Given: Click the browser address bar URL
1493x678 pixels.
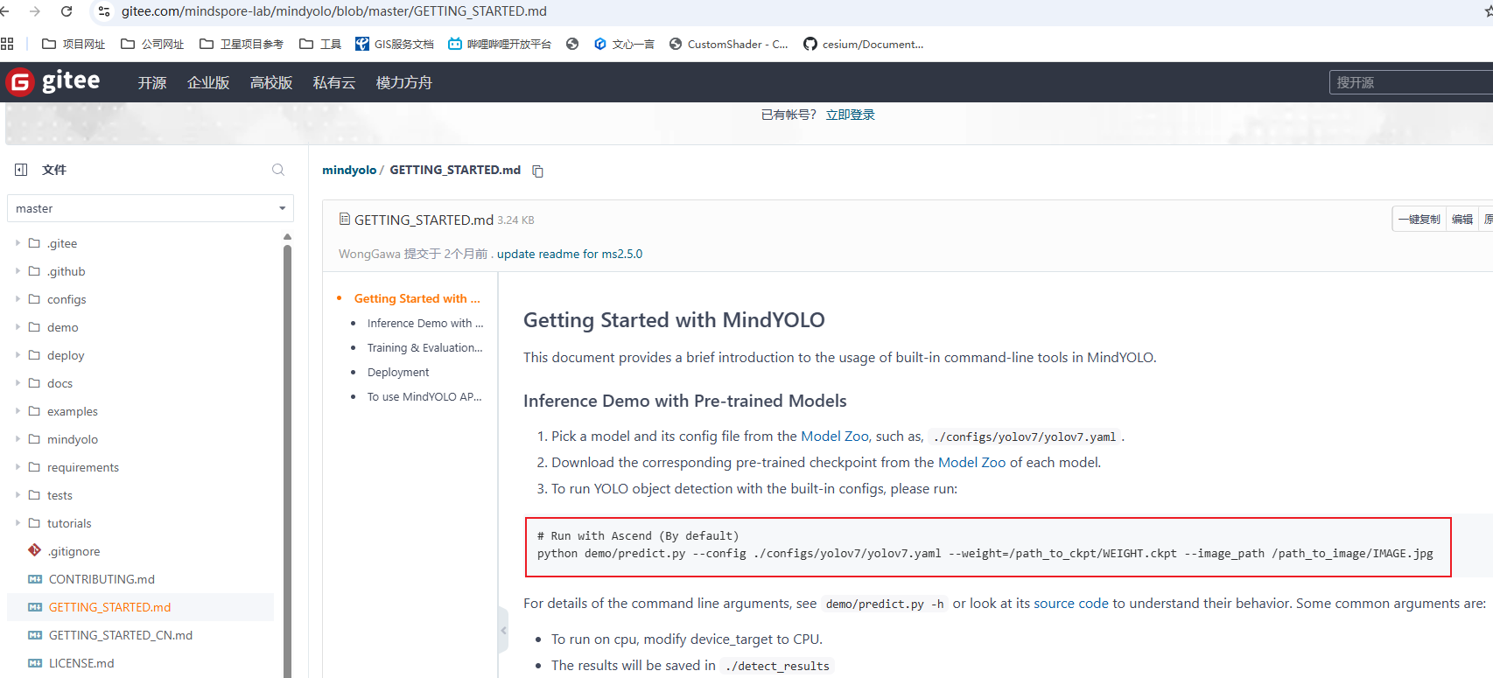Looking at the screenshot, I should (x=334, y=11).
